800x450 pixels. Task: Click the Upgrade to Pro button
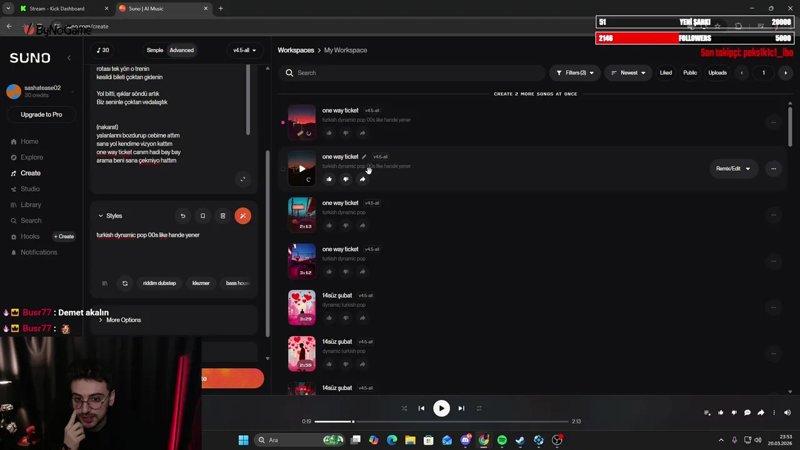41,114
